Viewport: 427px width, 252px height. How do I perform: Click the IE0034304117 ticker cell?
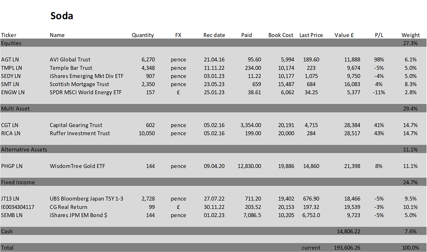[x=18, y=207]
